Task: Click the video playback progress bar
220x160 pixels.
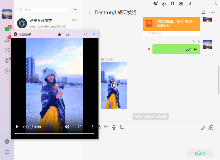Action: pyautogui.click(x=54, y=134)
